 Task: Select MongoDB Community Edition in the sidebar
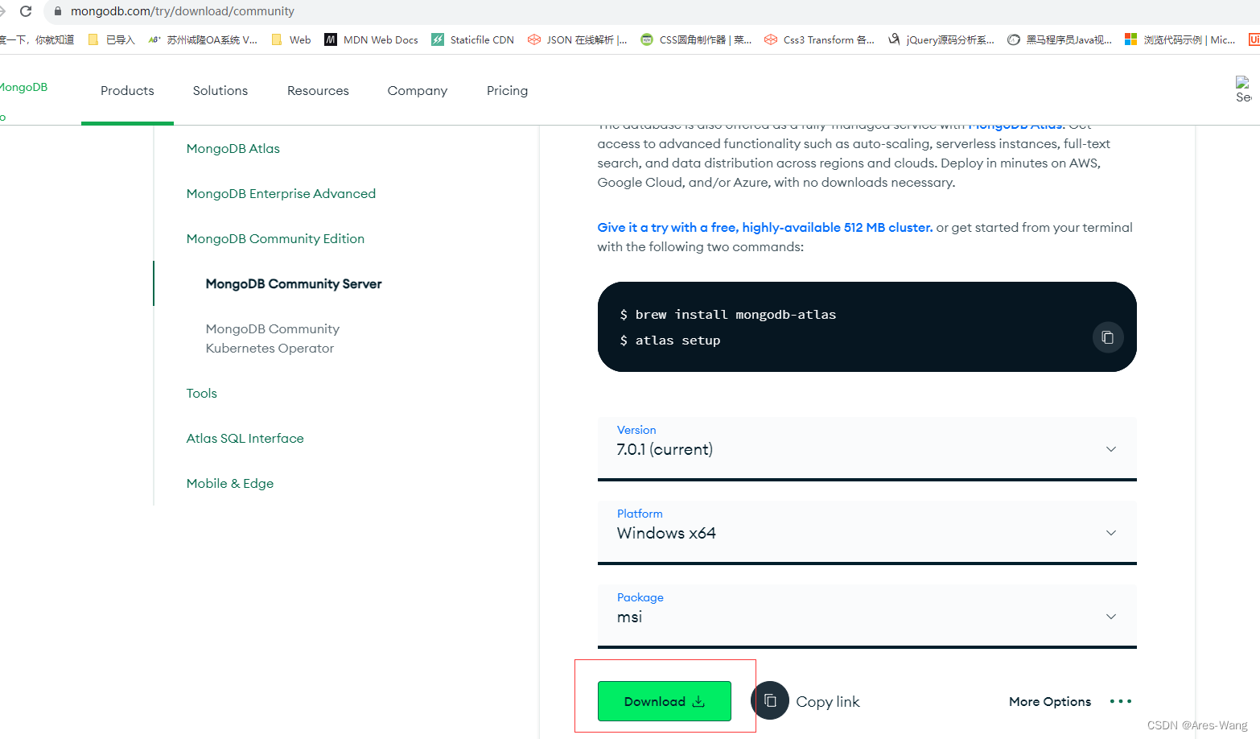(x=275, y=239)
